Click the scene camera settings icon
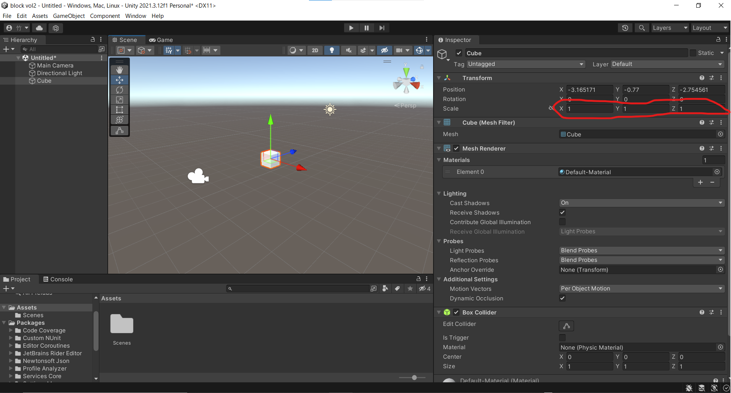Screen dimensions: 731x393 click(399, 50)
